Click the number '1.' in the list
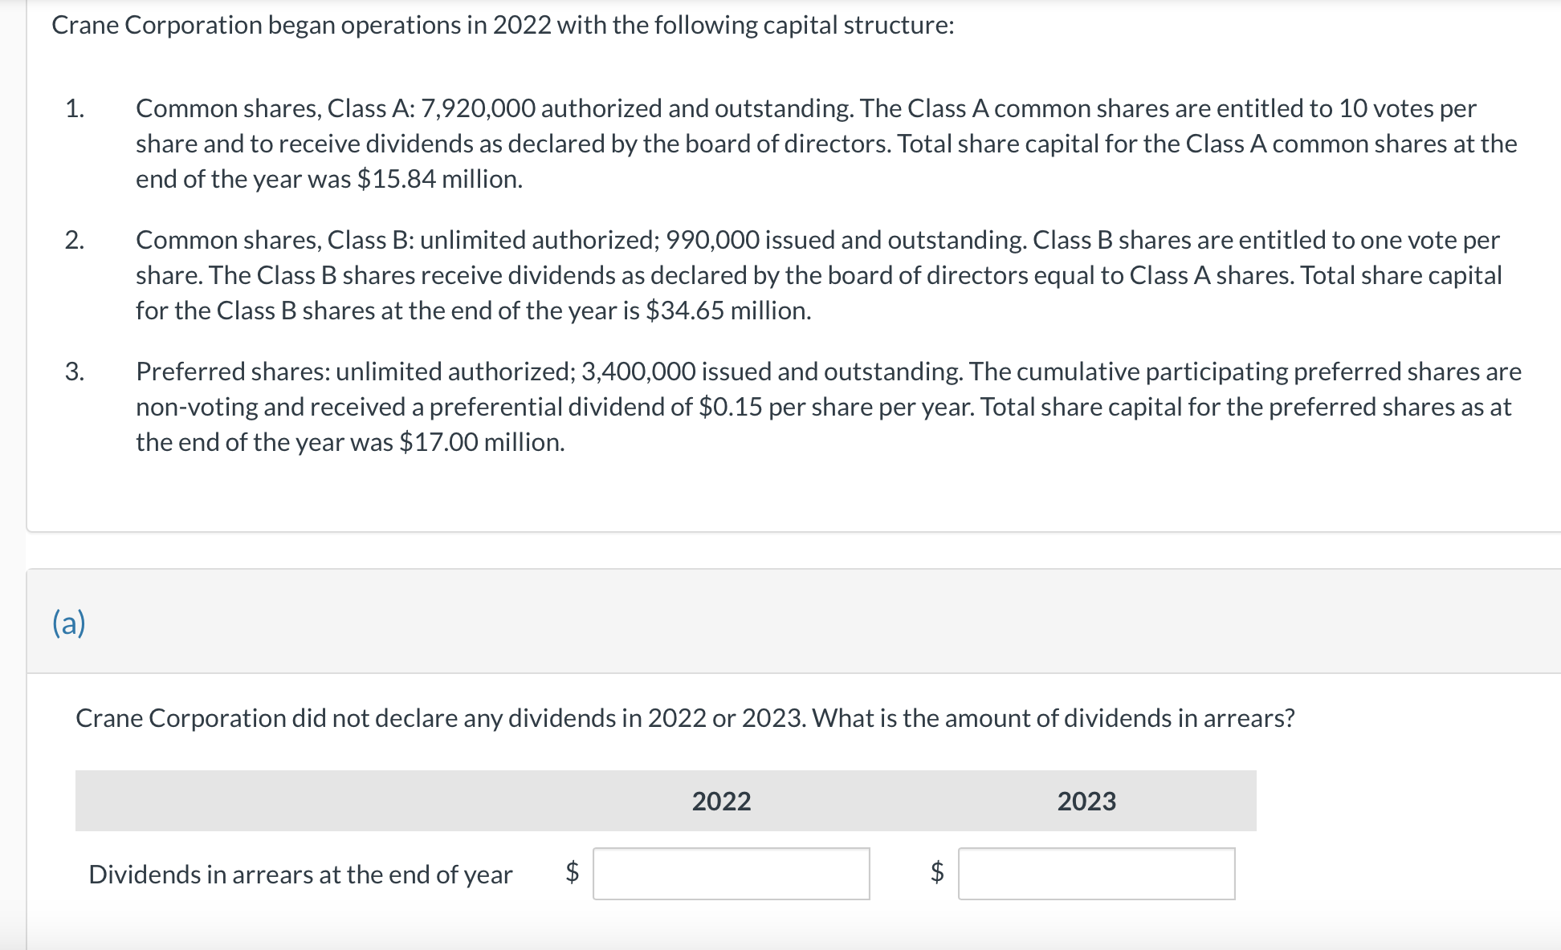 (76, 109)
